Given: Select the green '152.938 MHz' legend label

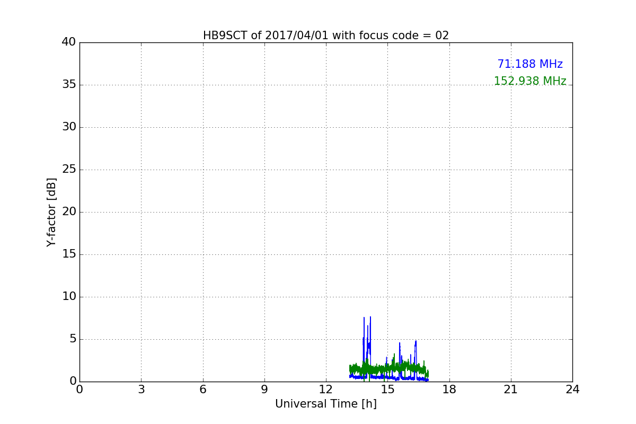Looking at the screenshot, I should click(530, 81).
